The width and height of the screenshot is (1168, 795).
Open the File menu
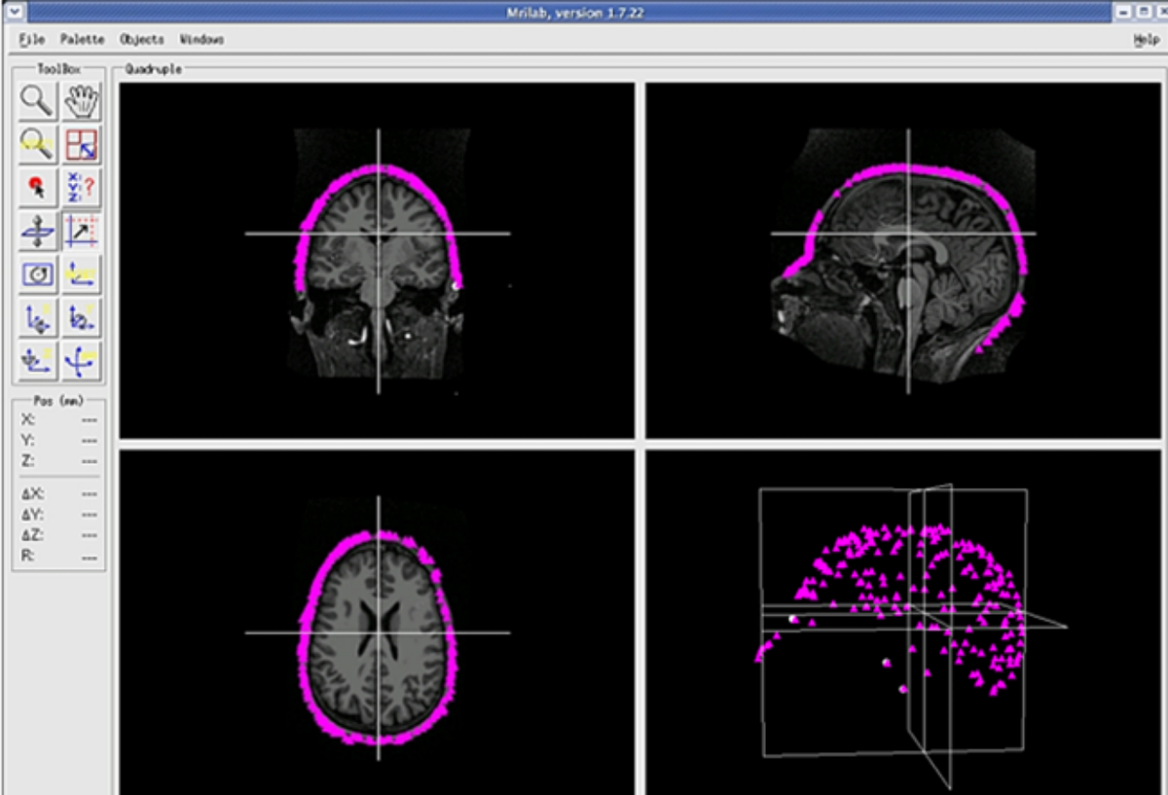pyautogui.click(x=31, y=40)
